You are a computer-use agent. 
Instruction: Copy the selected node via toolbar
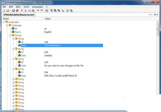[29, 10]
